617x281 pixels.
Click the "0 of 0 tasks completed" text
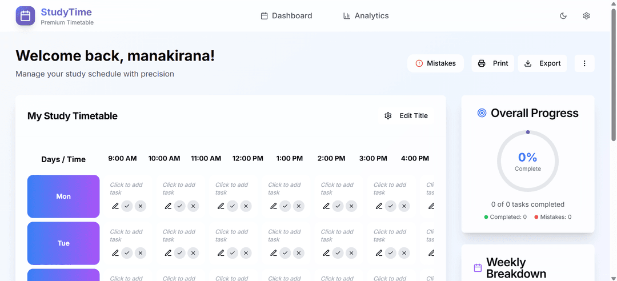click(528, 204)
